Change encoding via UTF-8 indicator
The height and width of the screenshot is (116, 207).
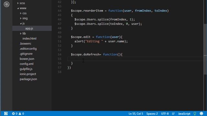(x=165, y=114)
